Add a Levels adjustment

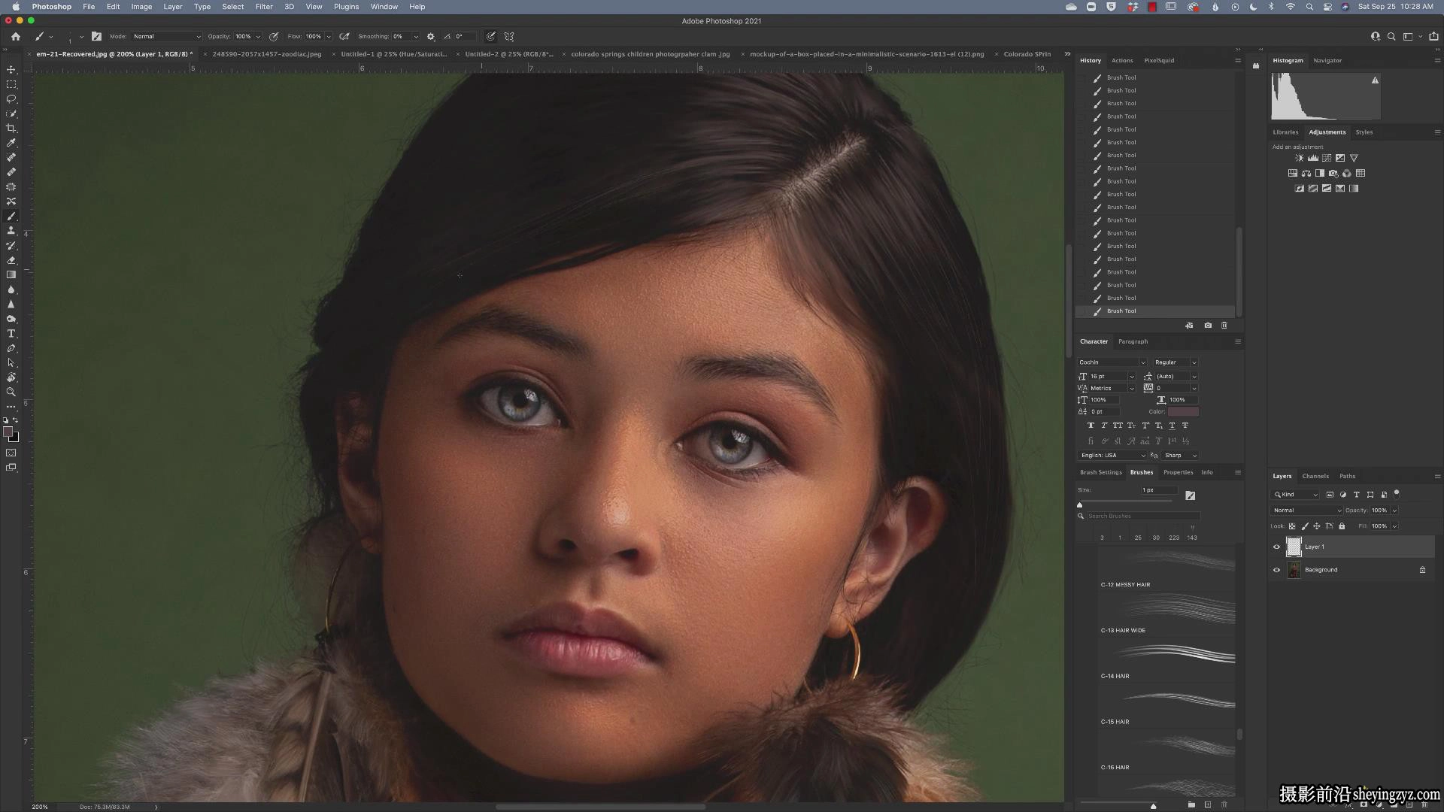tap(1312, 158)
